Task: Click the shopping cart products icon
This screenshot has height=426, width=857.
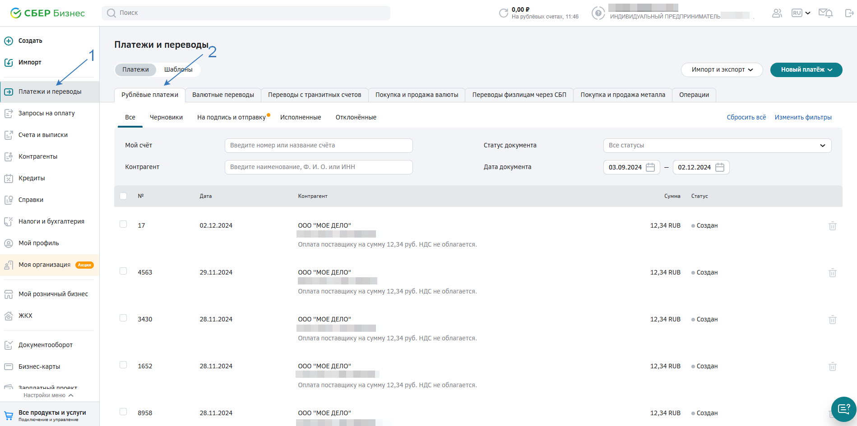Action: point(9,416)
